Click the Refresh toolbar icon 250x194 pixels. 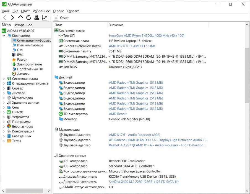29,17
